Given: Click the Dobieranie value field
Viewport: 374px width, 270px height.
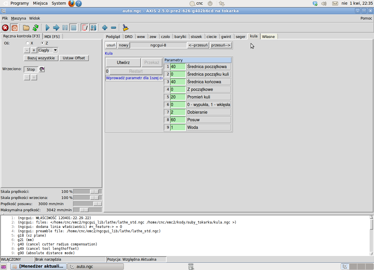Looking at the screenshot, I should [x=178, y=112].
